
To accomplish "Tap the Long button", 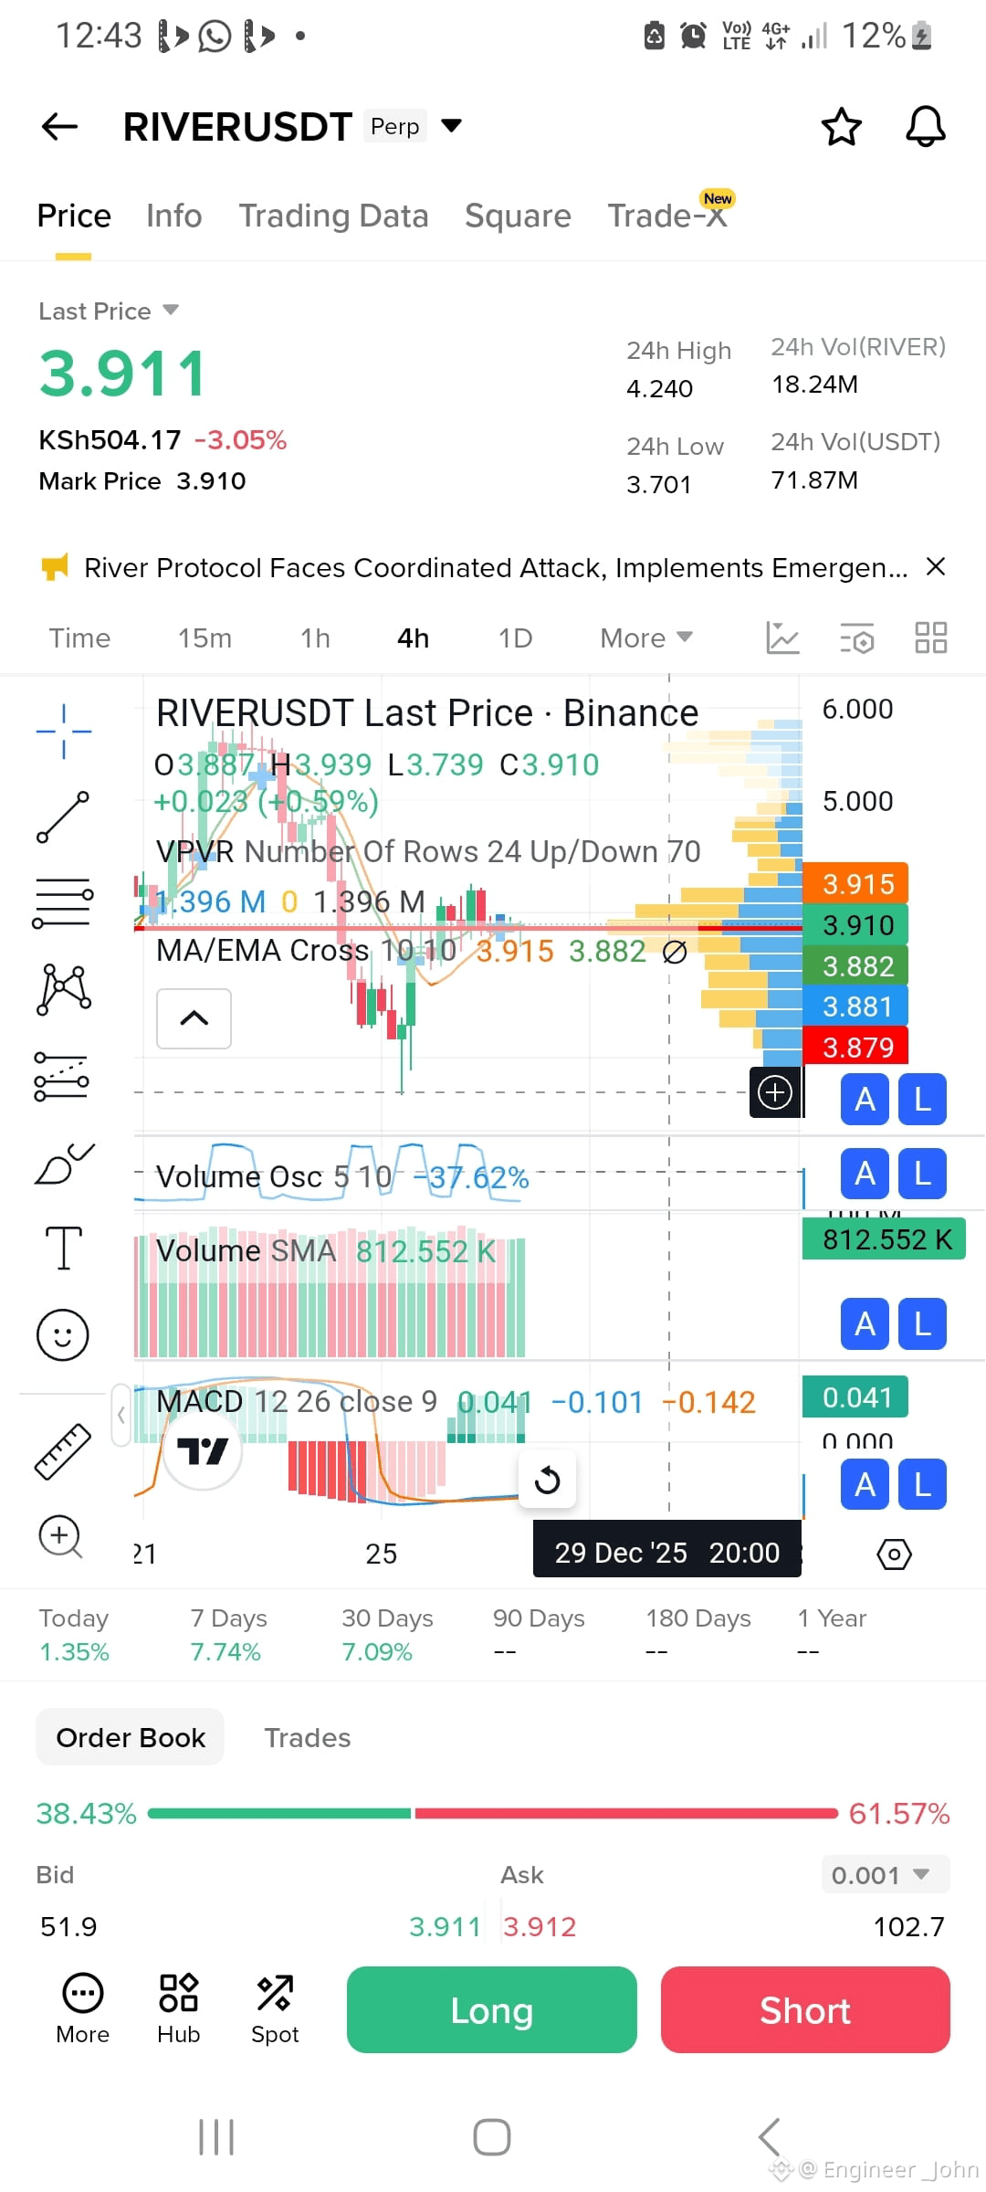I will pyautogui.click(x=491, y=2009).
